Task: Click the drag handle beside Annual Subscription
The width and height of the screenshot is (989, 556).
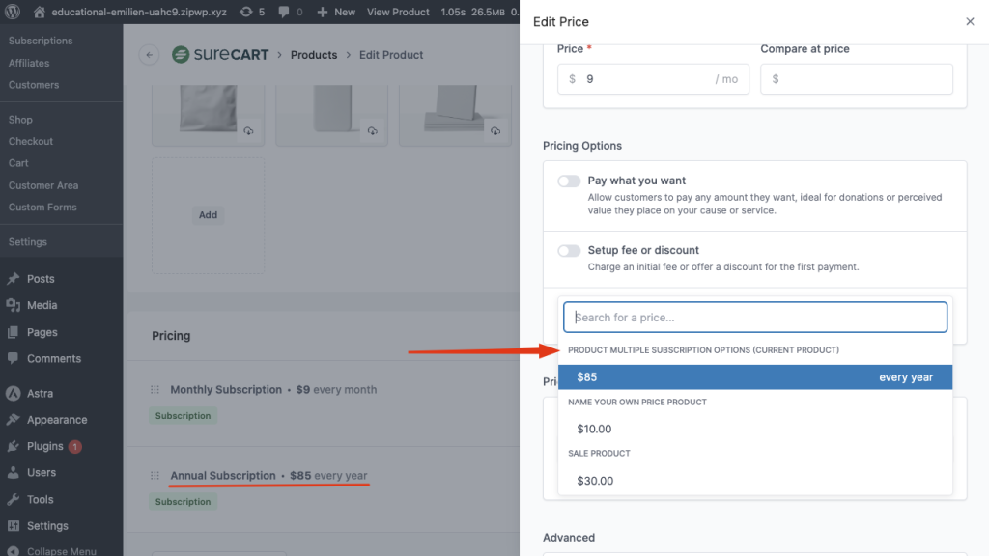Action: [x=155, y=476]
